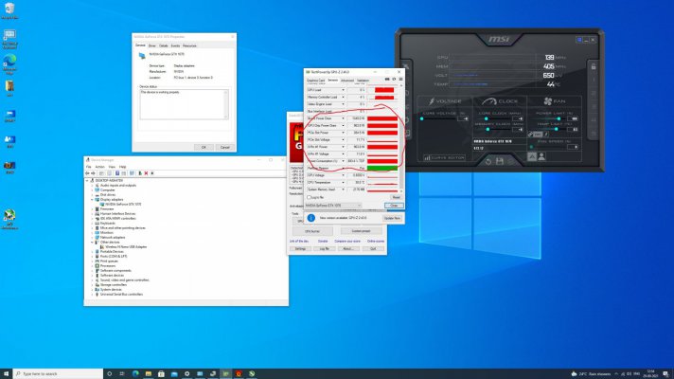The width and height of the screenshot is (674, 379).
Task: Open Details tab in properties dialog
Action: tap(164, 45)
